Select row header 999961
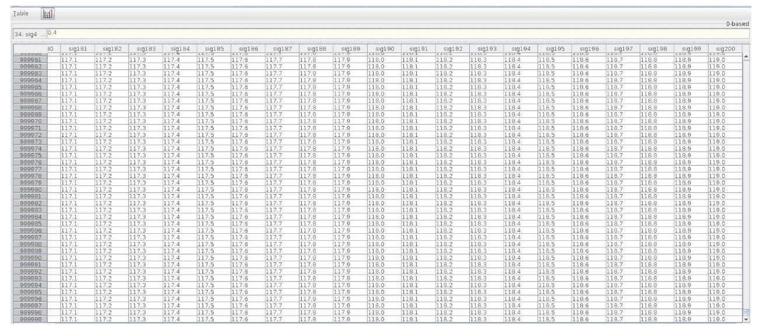Image resolution: width=760 pixels, height=326 pixels. (30, 59)
